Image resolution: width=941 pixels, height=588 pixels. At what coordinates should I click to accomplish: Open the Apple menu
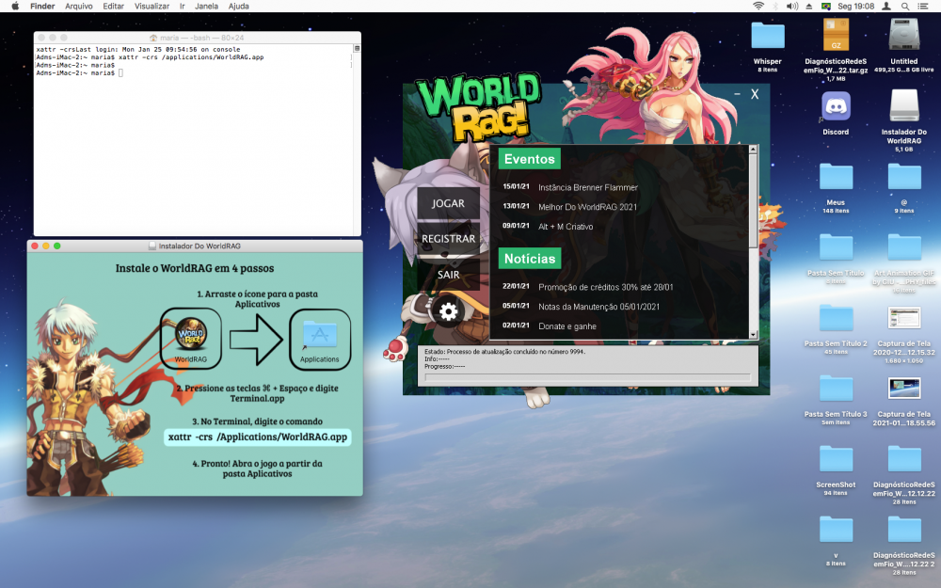(16, 6)
